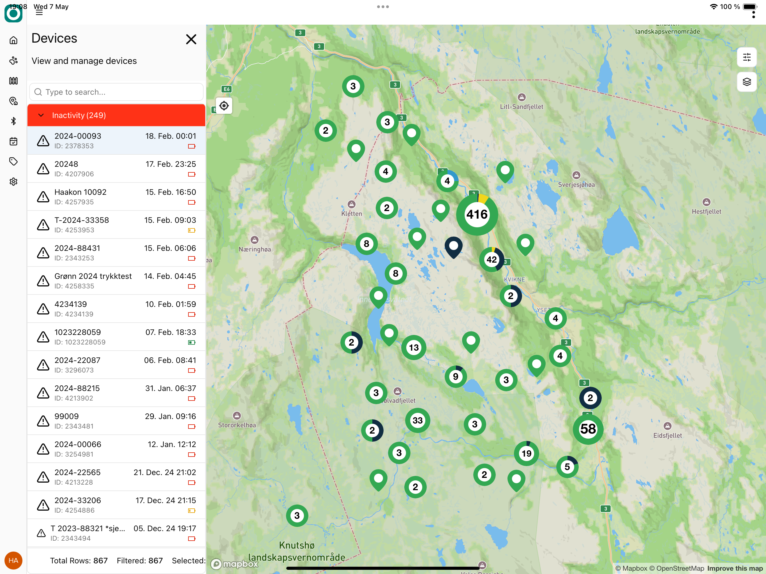Open the 33 cluster on map

pos(418,420)
